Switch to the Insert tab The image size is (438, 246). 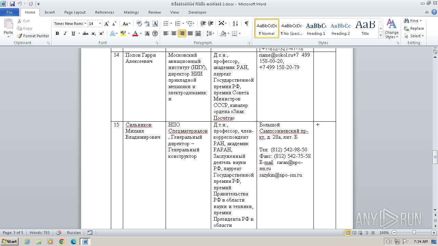click(50, 12)
